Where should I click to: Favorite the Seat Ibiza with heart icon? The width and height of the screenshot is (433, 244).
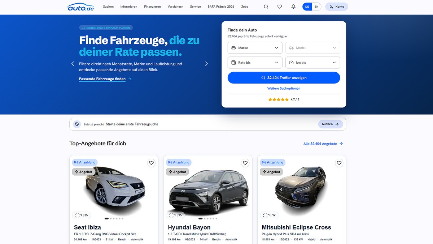pyautogui.click(x=151, y=163)
